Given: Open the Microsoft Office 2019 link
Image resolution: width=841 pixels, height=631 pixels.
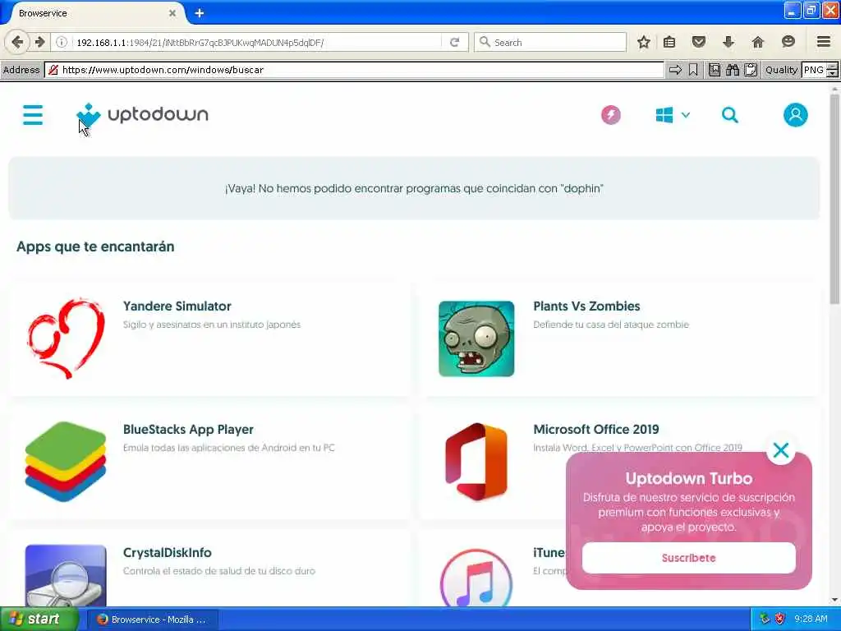Looking at the screenshot, I should click(x=596, y=430).
